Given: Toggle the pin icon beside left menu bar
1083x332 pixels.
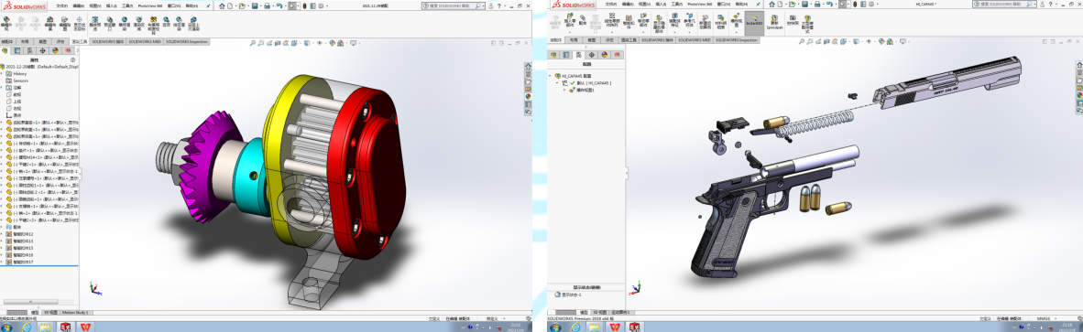Looking at the screenshot, I should [x=208, y=6].
